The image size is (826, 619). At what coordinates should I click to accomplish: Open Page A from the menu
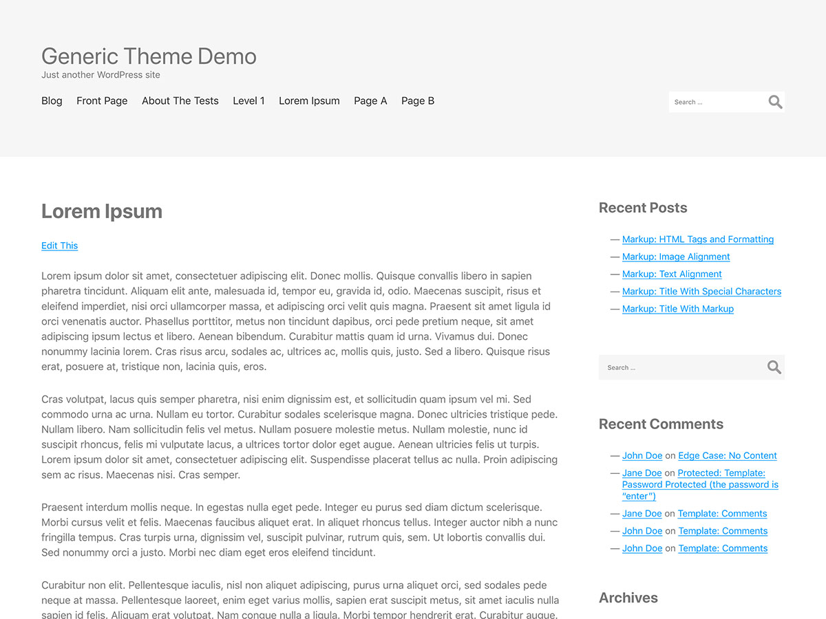pyautogui.click(x=370, y=100)
